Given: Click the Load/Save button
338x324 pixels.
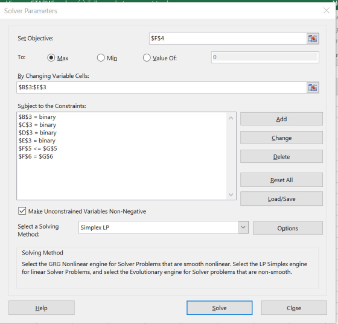Looking at the screenshot, I should tap(281, 199).
